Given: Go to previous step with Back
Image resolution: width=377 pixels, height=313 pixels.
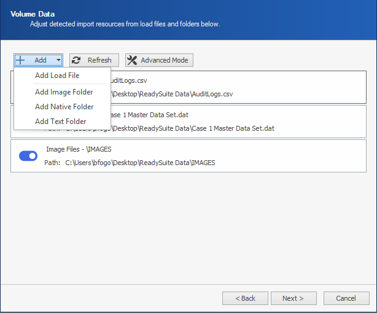Looking at the screenshot, I should [x=245, y=298].
